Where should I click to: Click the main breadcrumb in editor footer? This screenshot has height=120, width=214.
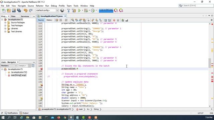[x=81, y=109]
